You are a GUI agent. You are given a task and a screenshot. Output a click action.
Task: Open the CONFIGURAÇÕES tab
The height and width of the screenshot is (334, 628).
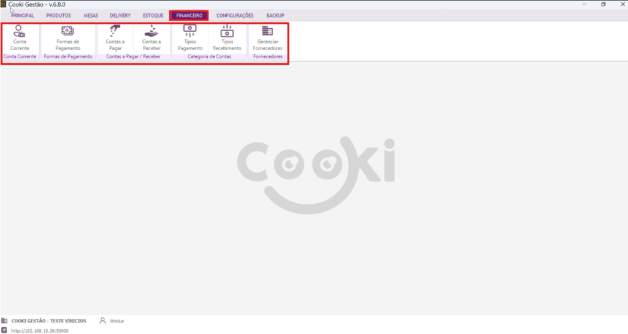235,15
